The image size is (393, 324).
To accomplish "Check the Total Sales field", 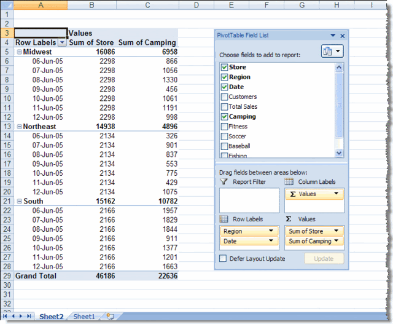I will pos(224,107).
